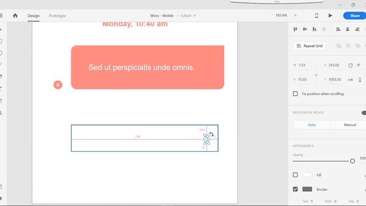Image resolution: width=366 pixels, height=206 pixels.
Task: Go to the Home screen icon
Action: pos(15,15)
